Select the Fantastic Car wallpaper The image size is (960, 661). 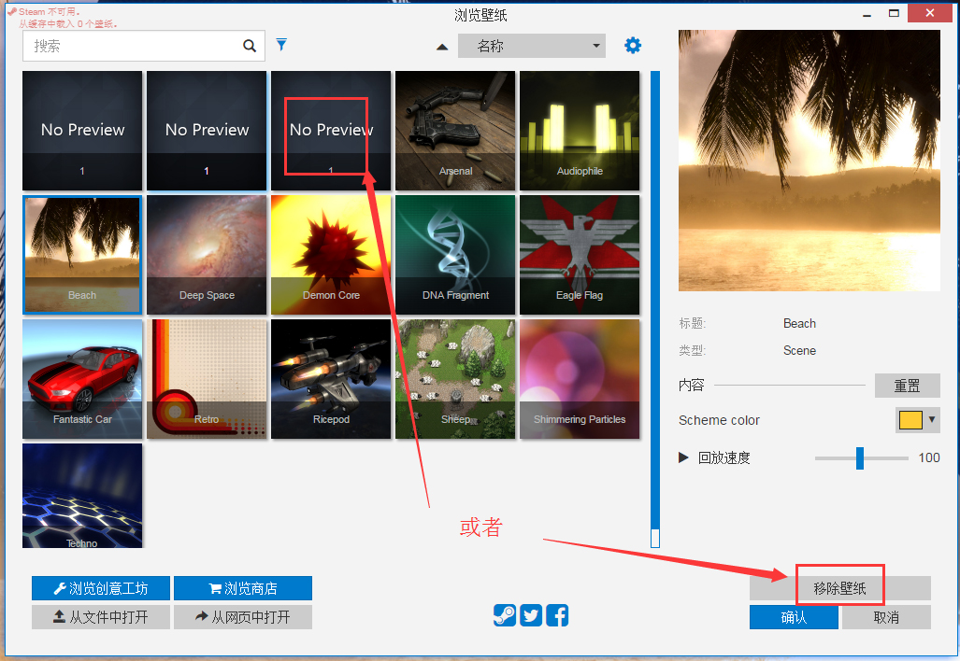82,379
